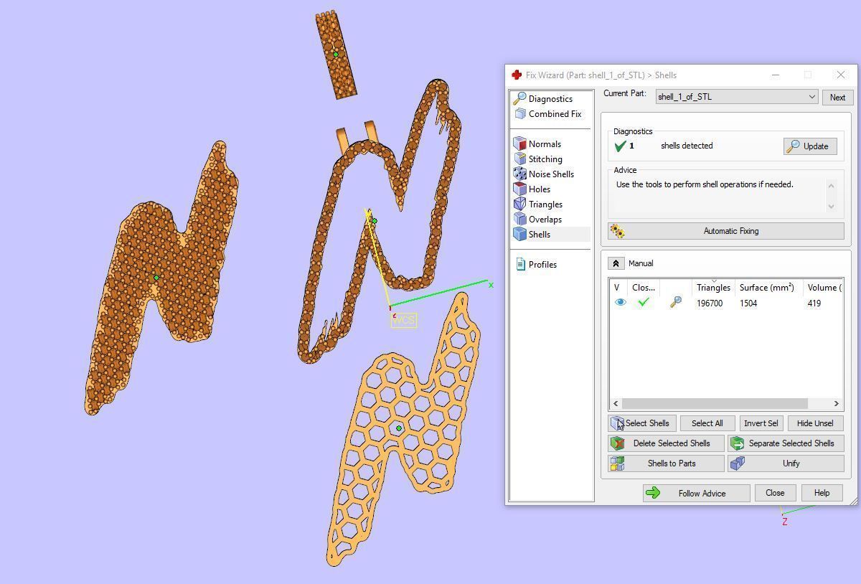Delete Selected Shells
The height and width of the screenshot is (584, 861).
tap(666, 443)
